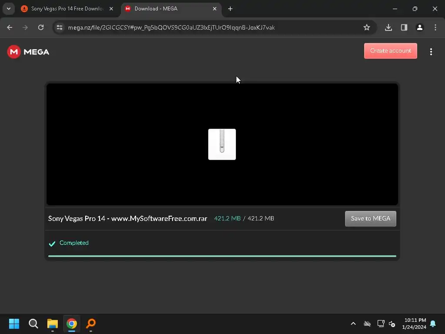Click the browser forward arrow
This screenshot has height=334, width=445.
tap(25, 27)
